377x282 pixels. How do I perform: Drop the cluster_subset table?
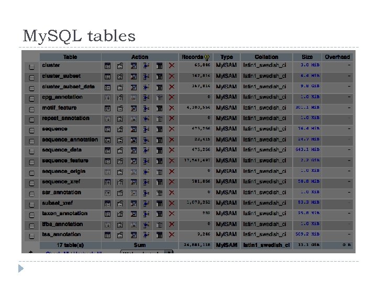pos(172,76)
